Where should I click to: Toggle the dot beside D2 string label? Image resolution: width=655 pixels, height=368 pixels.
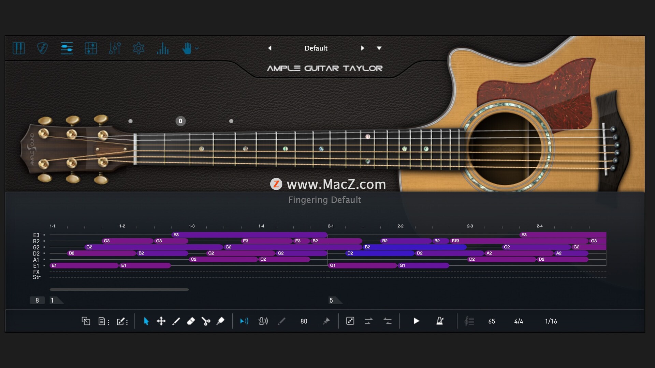point(44,254)
